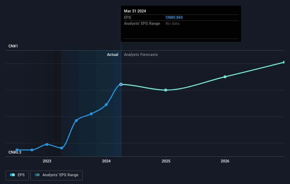Image resolution: width=290 pixels, height=184 pixels.
Task: Select the Mar 31 2024 EPS data point
Action: click(121, 84)
